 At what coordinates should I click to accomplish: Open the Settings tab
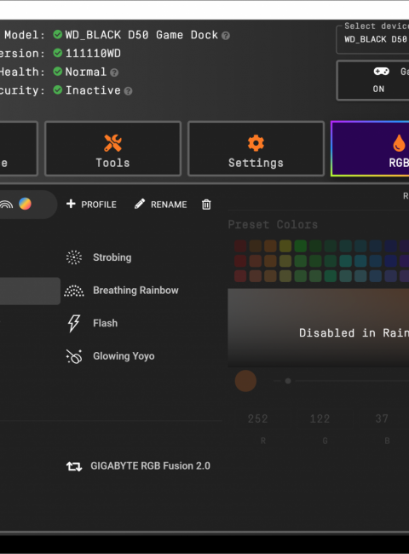point(256,148)
